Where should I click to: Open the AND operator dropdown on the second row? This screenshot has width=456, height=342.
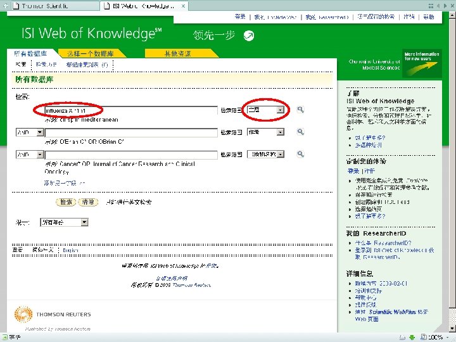click(40, 132)
